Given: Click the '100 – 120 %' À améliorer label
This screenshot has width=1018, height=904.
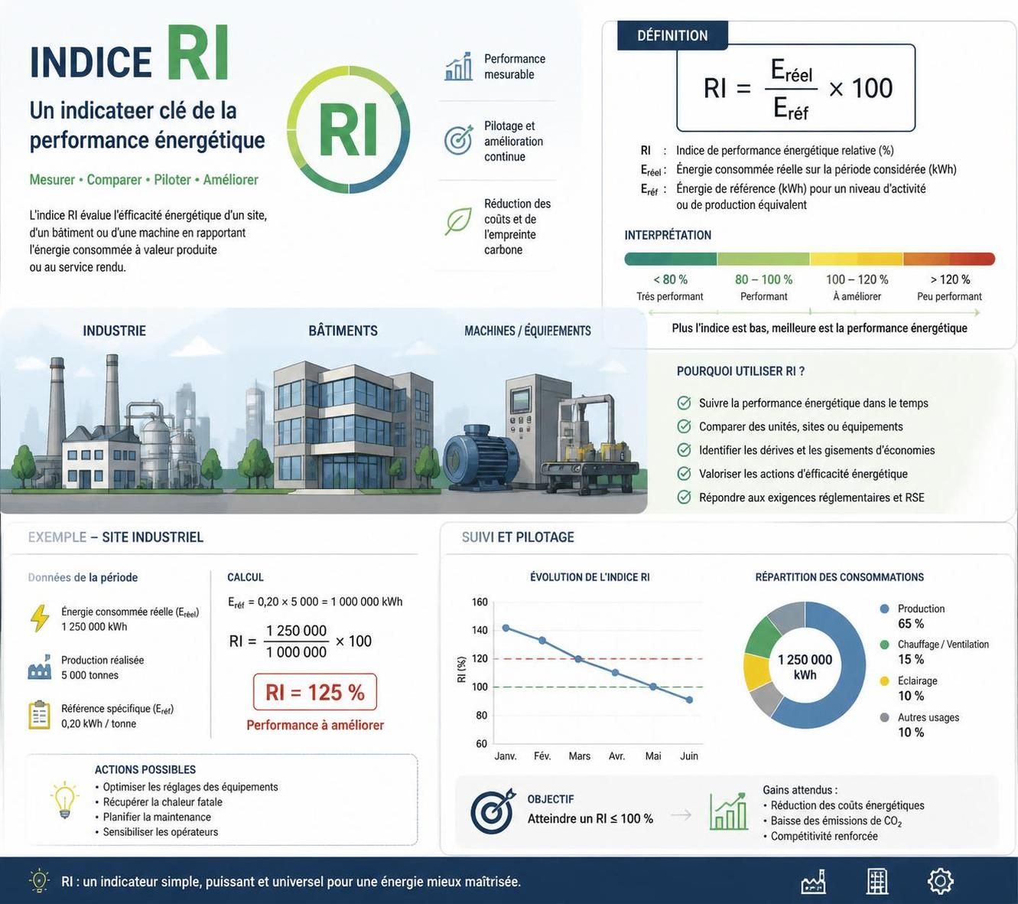Looking at the screenshot, I should 857,287.
